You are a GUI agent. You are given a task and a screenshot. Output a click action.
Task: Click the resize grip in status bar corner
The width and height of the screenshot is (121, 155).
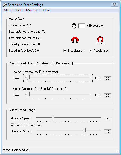(x=117, y=151)
